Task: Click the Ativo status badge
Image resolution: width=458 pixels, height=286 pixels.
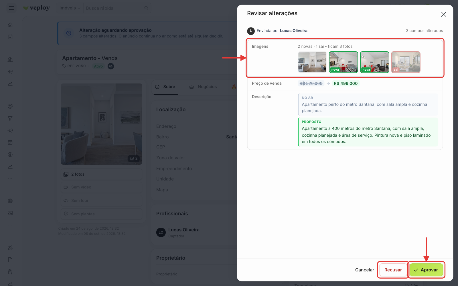Action: (x=98, y=66)
